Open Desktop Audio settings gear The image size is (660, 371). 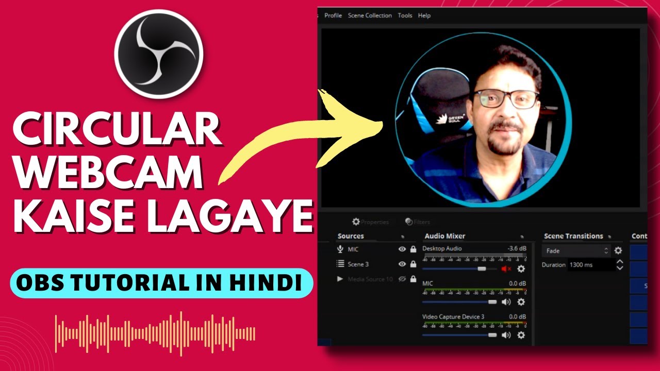point(521,269)
